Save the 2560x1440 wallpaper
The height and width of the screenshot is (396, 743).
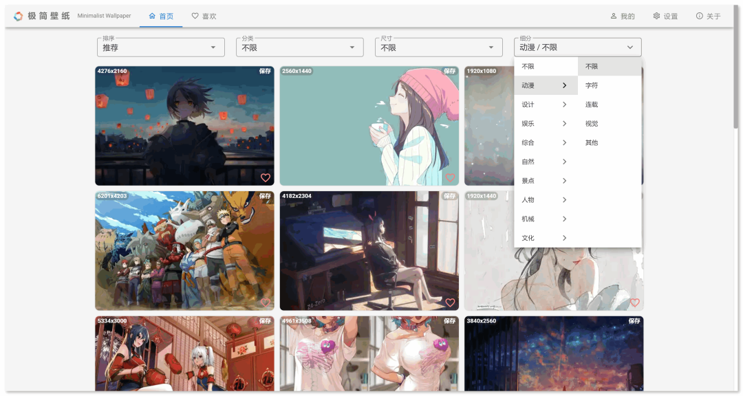point(450,71)
